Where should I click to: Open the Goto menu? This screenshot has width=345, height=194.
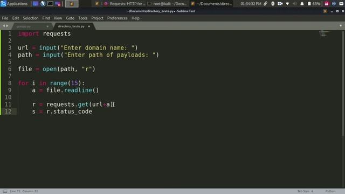70,18
